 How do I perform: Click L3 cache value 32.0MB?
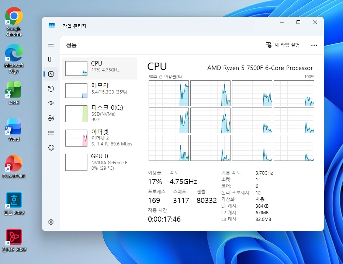pos(263,219)
